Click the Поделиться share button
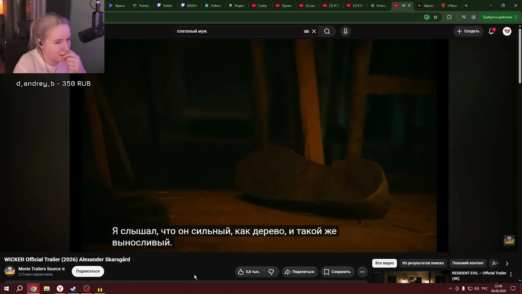Viewport: 522px width, 294px height. pos(300,272)
